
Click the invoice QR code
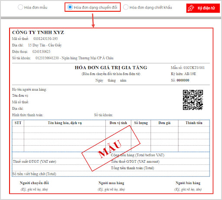[x=193, y=100]
